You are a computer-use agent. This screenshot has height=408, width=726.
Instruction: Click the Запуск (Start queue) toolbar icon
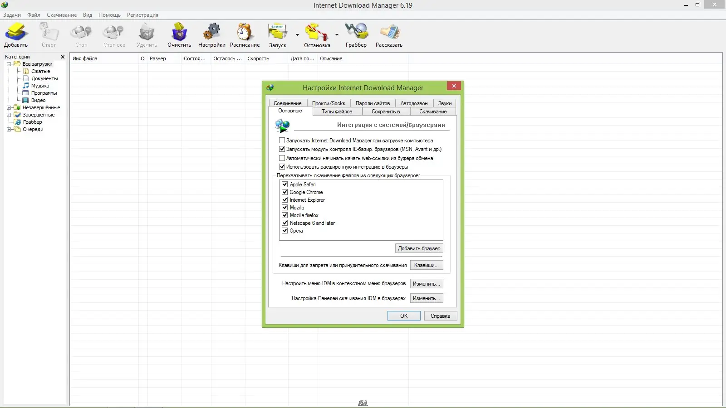point(278,32)
